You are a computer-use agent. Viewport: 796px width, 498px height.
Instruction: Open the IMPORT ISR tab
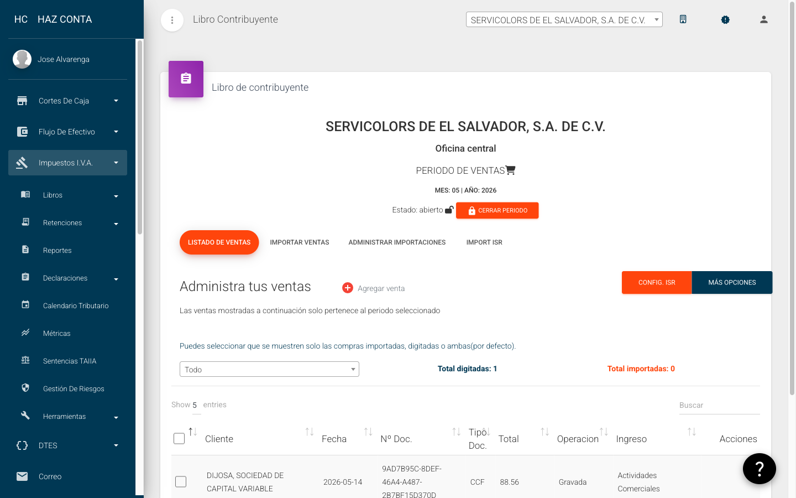tap(484, 242)
